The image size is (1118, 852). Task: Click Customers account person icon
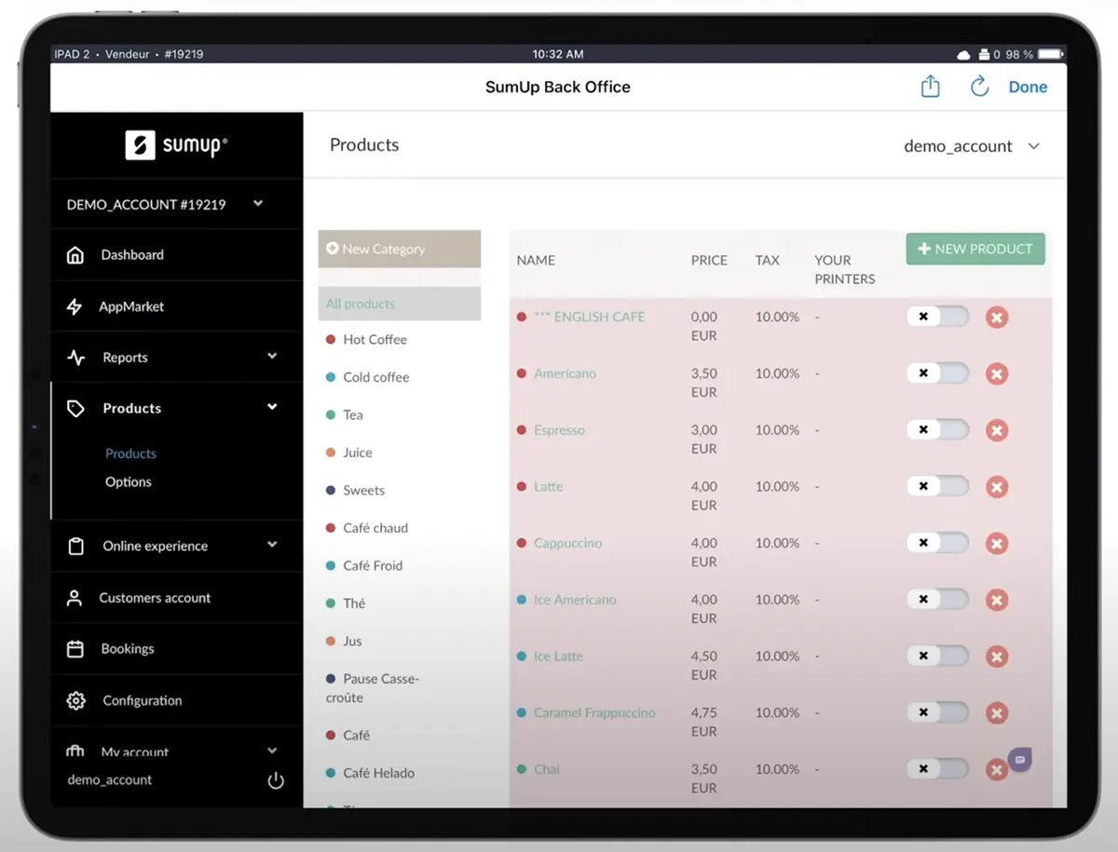[75, 598]
